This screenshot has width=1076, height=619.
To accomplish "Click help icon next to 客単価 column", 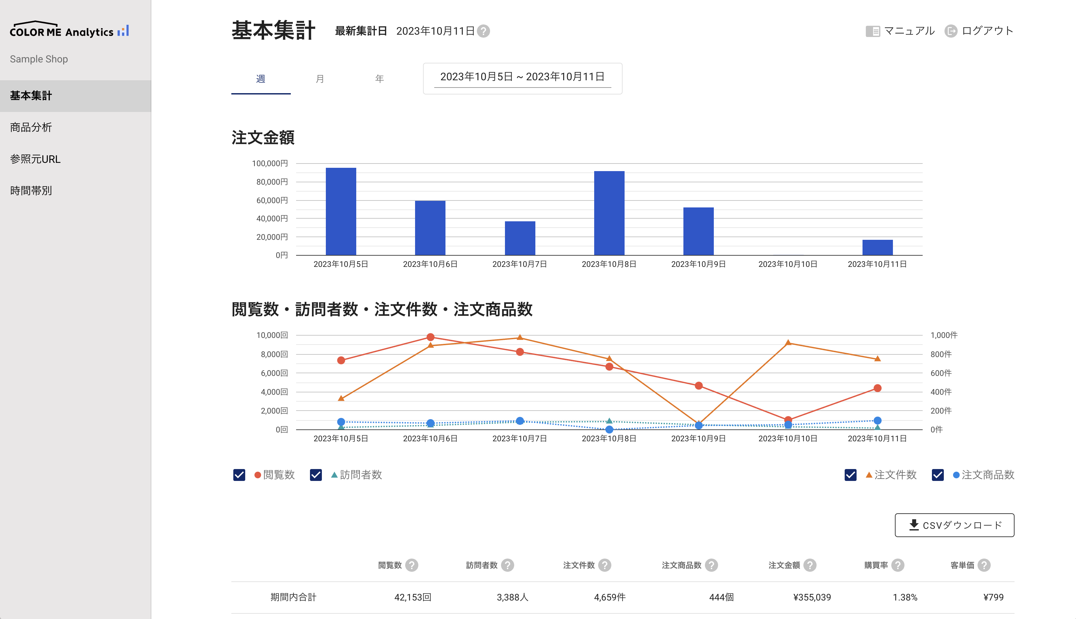I will pos(984,565).
